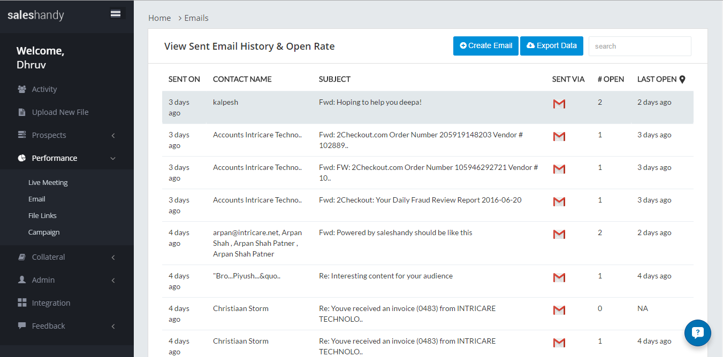723x357 pixels.
Task: Select the Campaign submenu item
Action: [x=44, y=232]
